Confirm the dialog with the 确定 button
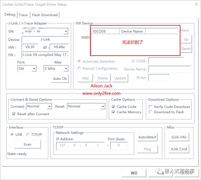Screen dimensions: 201x180 click(134, 173)
